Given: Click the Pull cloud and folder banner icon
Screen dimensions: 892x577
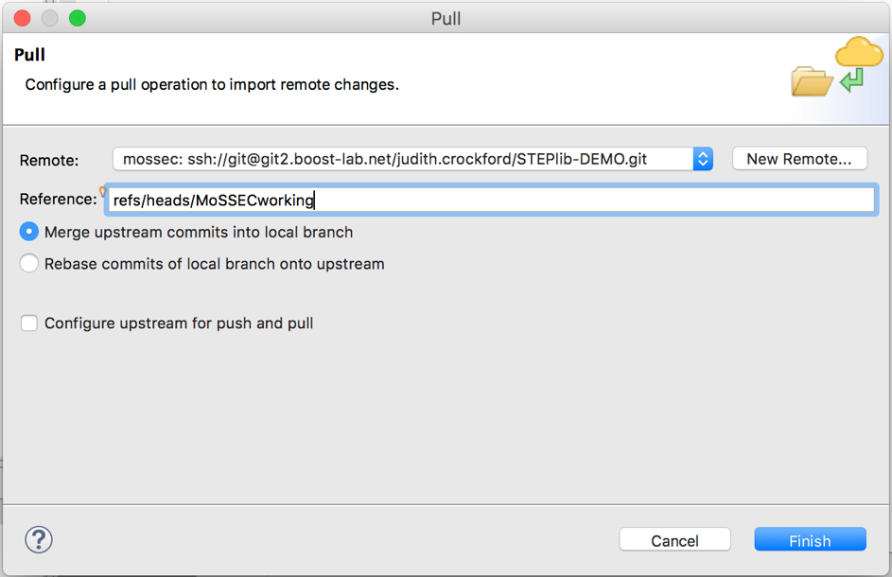Looking at the screenshot, I should (x=836, y=68).
